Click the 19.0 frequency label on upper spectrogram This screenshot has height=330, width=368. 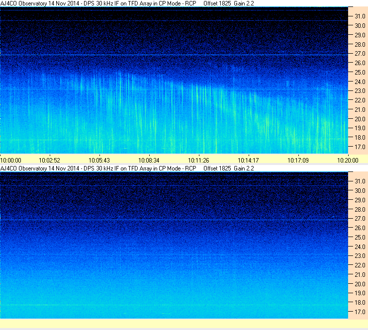pos(360,128)
